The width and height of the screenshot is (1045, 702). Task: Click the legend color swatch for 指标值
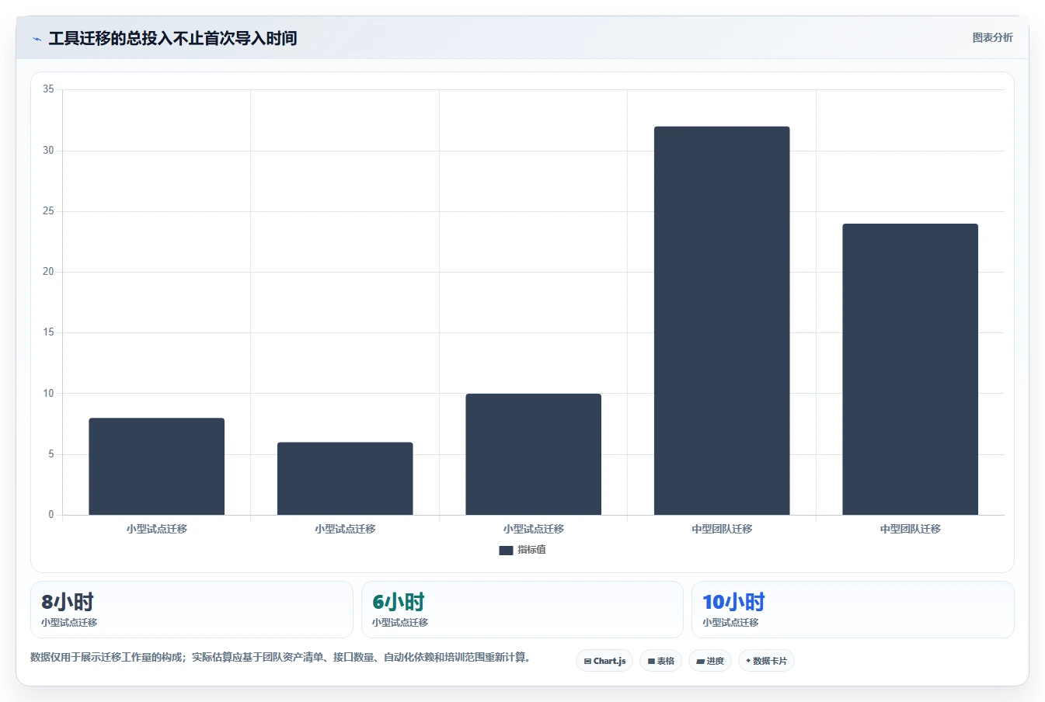pyautogui.click(x=506, y=550)
